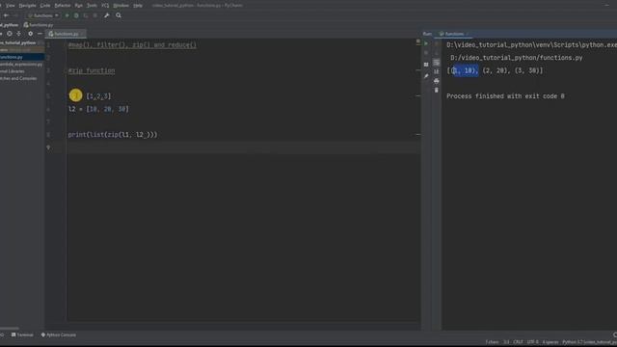Click the print(list(zip(l1, l2))) line
The width and height of the screenshot is (617, 347).
click(x=113, y=135)
